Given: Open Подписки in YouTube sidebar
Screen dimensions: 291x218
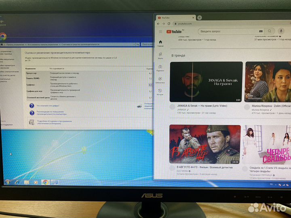Looking at the screenshot, I should pos(160,68).
